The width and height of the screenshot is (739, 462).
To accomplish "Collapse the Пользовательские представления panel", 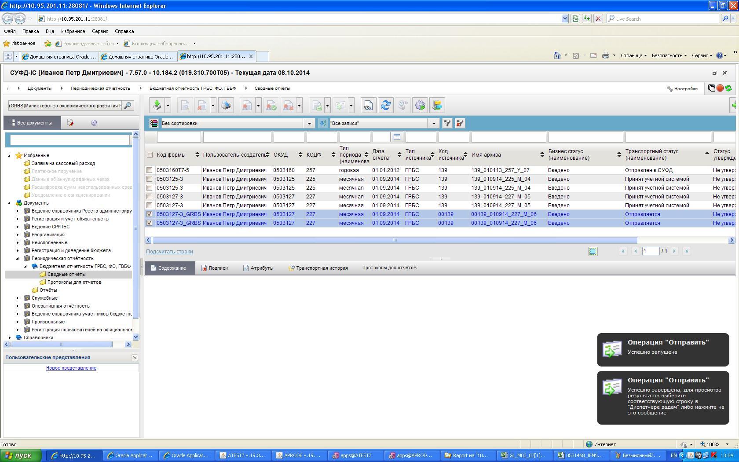I will point(135,358).
